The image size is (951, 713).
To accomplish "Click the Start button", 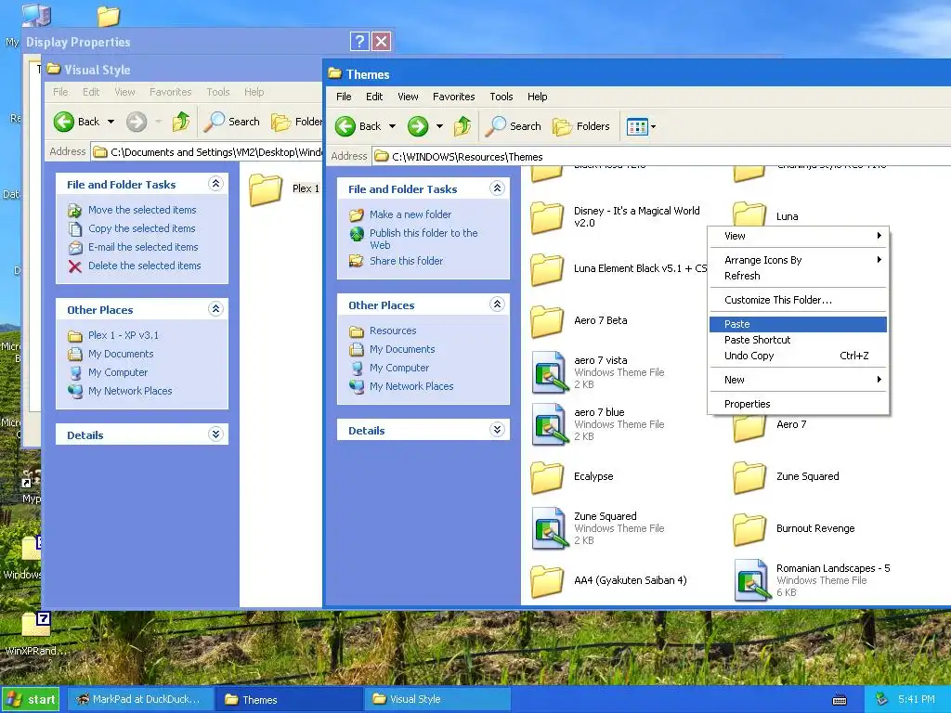I will [31, 700].
